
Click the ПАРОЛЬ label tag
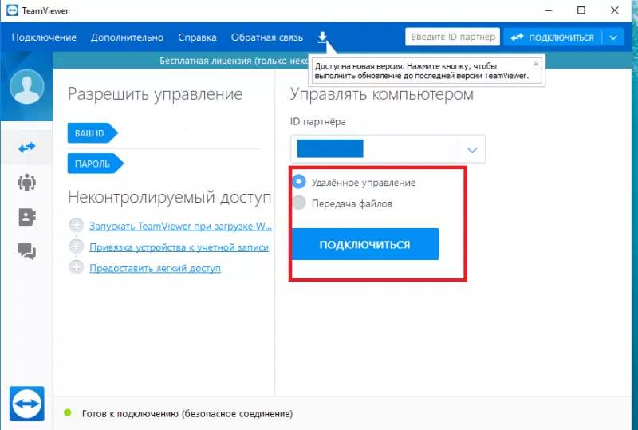pyautogui.click(x=95, y=164)
